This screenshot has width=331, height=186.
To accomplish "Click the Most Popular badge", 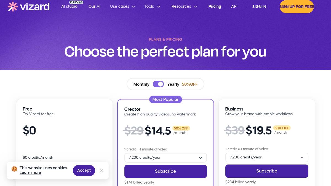I will pyautogui.click(x=165, y=99).
